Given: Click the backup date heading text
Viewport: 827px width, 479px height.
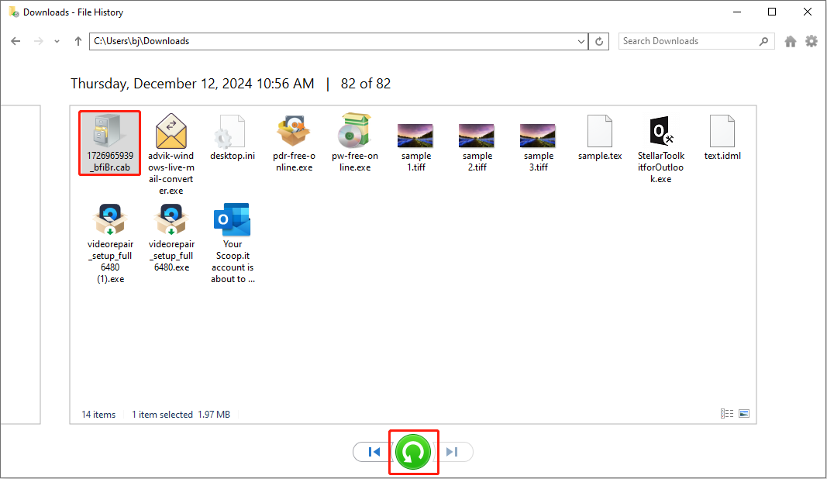Looking at the screenshot, I should pyautogui.click(x=192, y=84).
